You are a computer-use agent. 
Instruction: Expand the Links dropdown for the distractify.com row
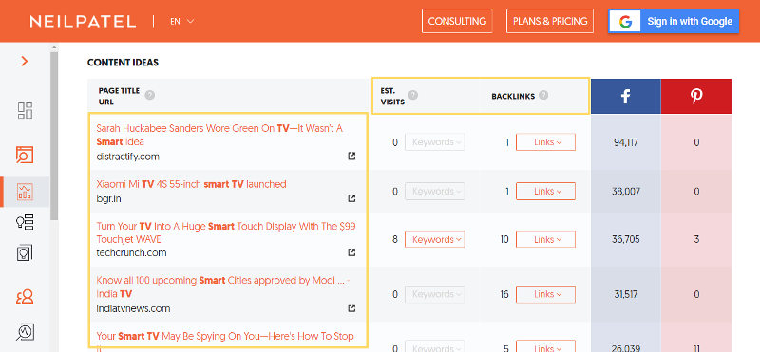click(545, 142)
